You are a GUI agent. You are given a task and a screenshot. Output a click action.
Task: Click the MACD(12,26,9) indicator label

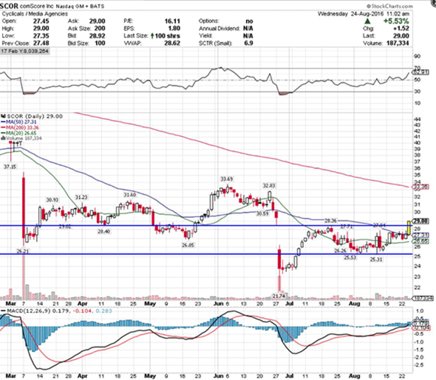[26, 311]
